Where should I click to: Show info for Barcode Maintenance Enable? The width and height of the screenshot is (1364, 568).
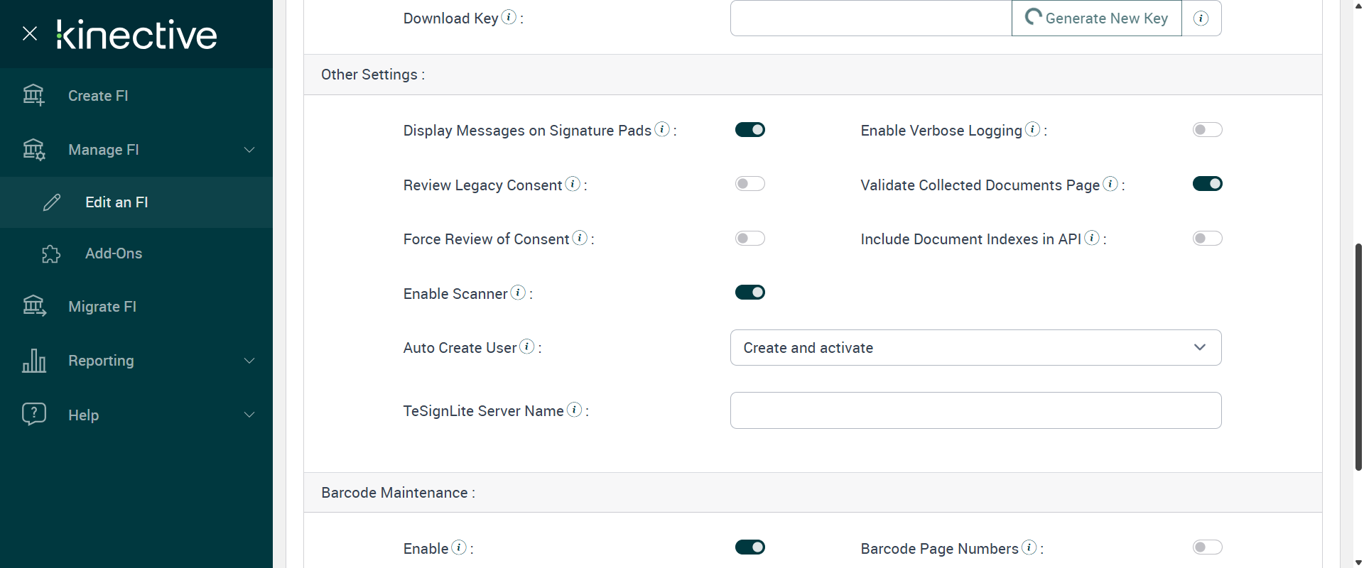pyautogui.click(x=459, y=547)
